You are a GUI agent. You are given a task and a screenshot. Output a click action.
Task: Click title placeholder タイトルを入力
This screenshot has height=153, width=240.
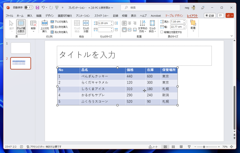tap(134, 55)
